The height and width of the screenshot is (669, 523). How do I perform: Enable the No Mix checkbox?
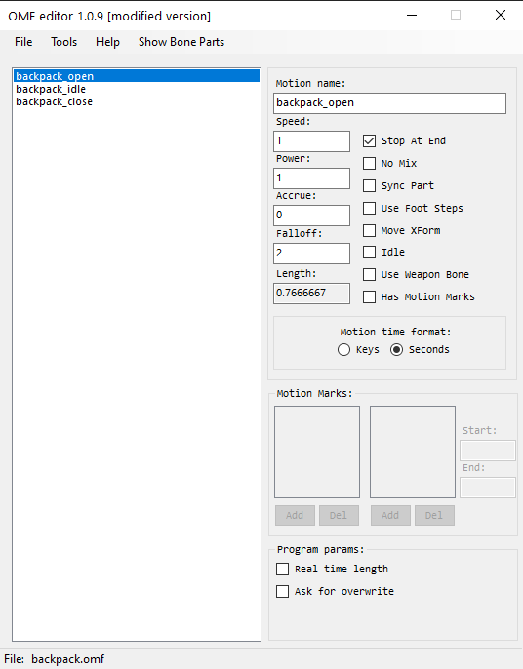(369, 164)
